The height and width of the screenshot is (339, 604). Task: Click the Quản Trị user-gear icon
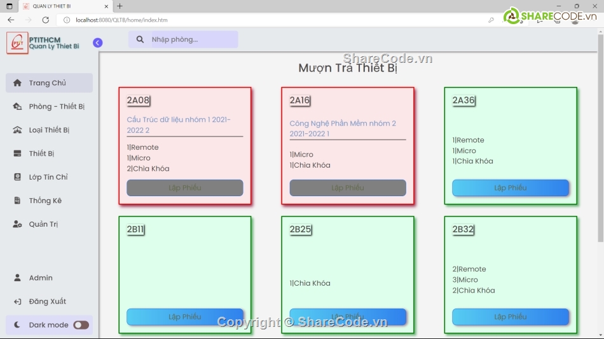(17, 224)
